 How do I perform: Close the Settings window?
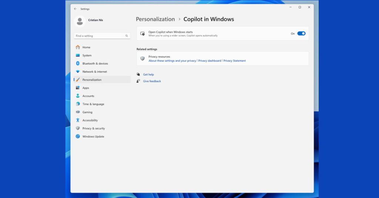point(309,7)
